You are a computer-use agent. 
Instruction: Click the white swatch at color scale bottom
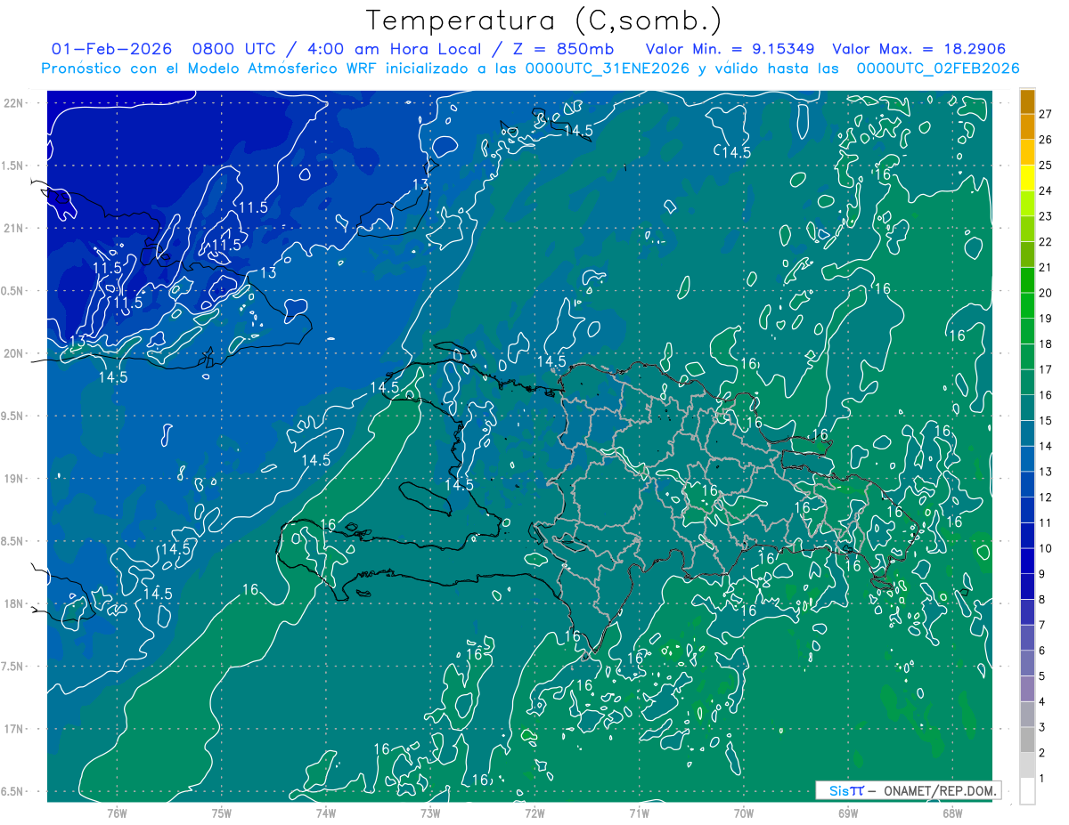point(1027,791)
